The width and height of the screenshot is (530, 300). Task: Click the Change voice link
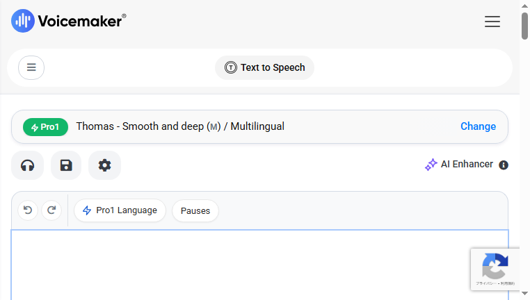[479, 126]
